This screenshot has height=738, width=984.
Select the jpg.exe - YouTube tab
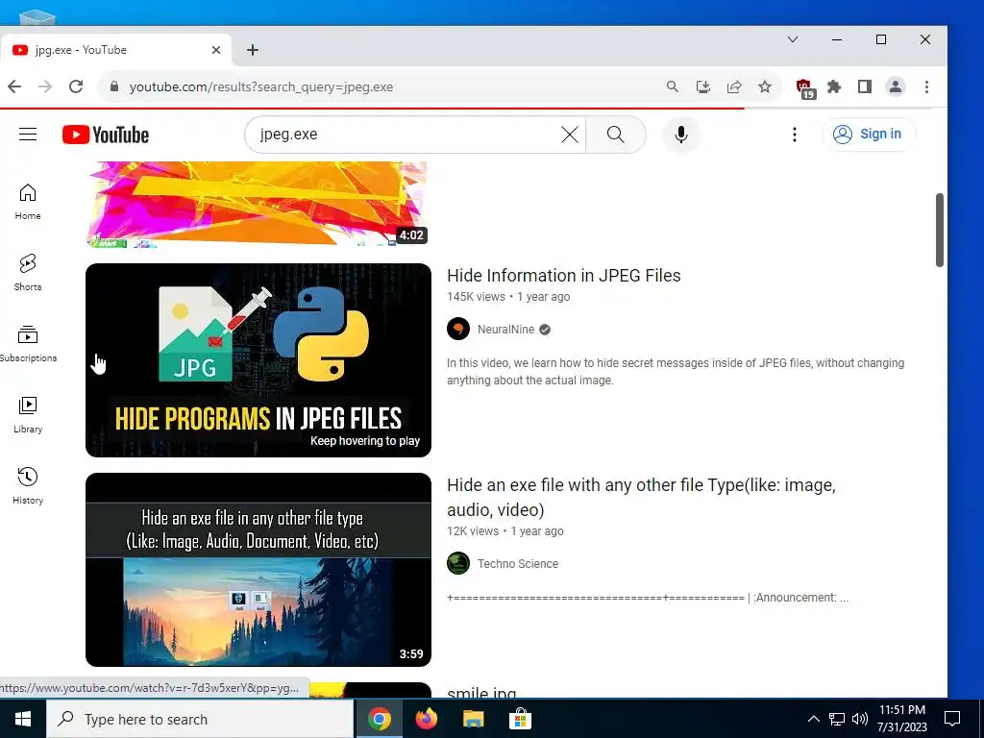[x=115, y=50]
